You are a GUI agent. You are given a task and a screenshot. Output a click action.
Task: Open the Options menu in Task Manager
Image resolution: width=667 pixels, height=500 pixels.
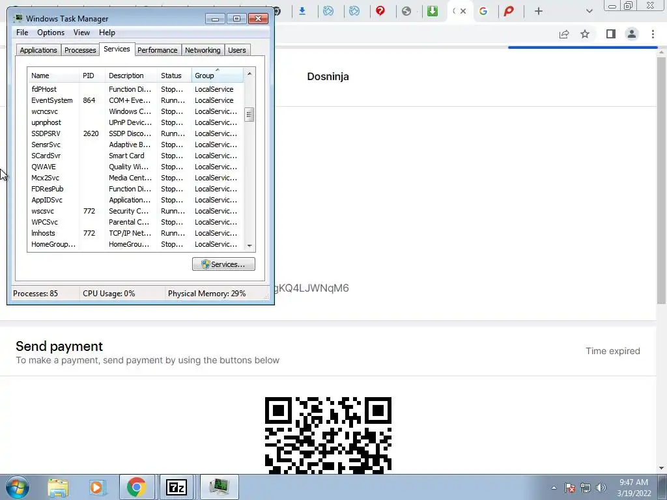[51, 33]
